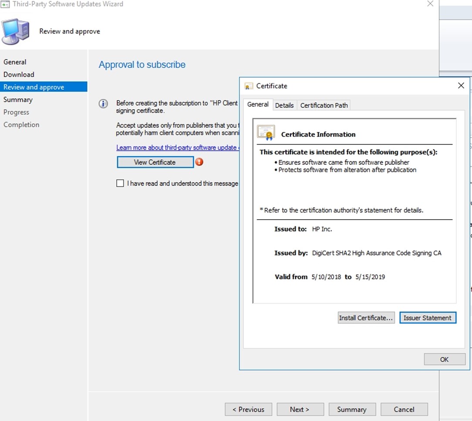Viewport: 472px width, 421px height.
Task: Jump to the Summary step in sidebar
Action: tap(18, 100)
